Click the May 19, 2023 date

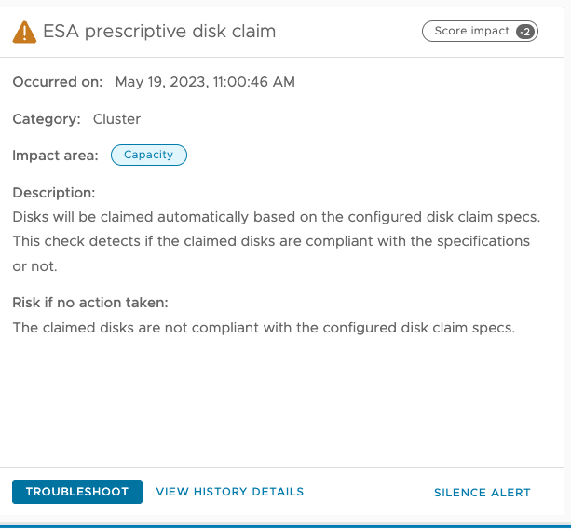point(154,82)
